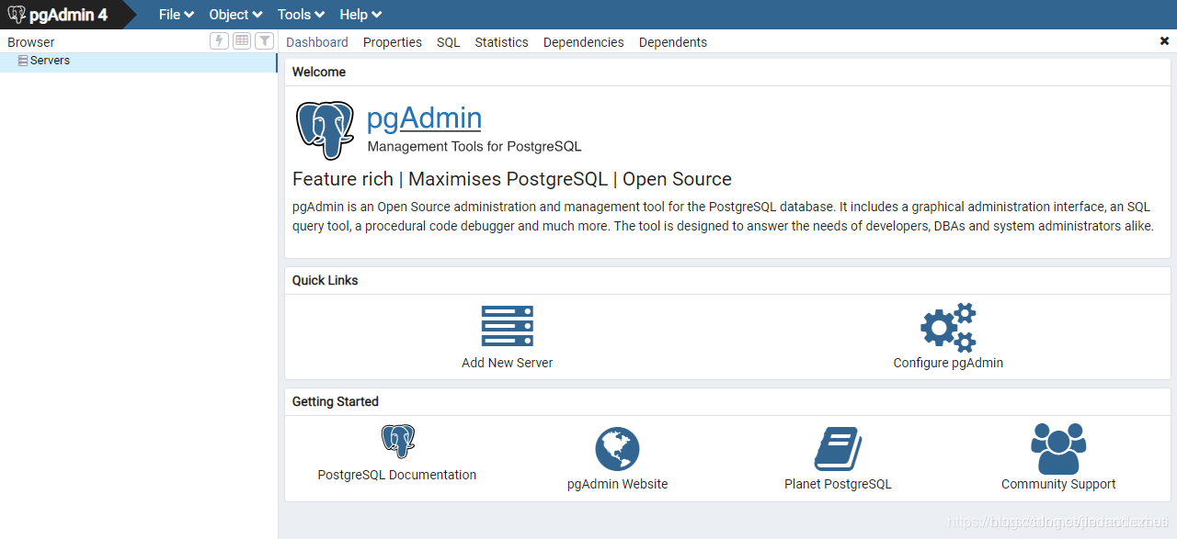Click the Configure pgAdmin link text
Image resolution: width=1177 pixels, height=539 pixels.
click(948, 363)
